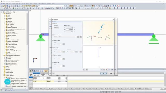Click the Data tab at navigator bottom

click(3, 90)
